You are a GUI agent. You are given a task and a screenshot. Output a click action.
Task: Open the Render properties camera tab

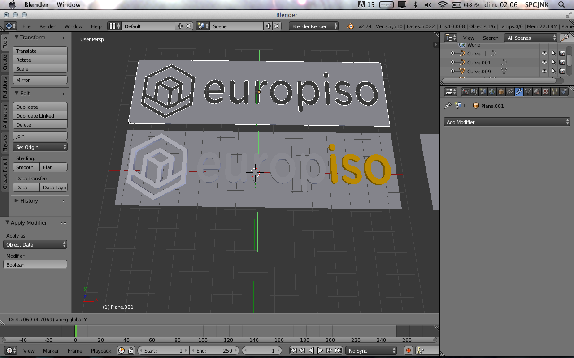(x=465, y=92)
